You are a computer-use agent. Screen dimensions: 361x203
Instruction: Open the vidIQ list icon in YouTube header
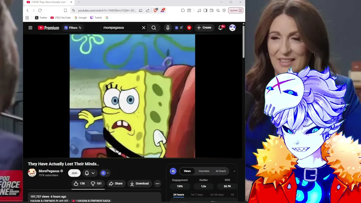tap(179, 28)
